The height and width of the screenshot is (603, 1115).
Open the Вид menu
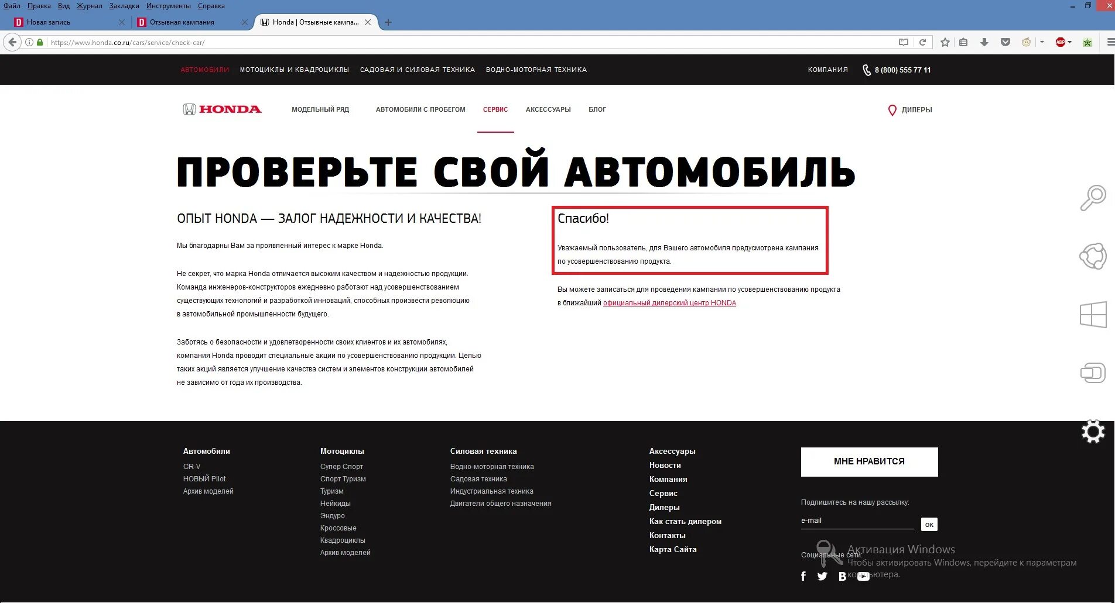[x=64, y=6]
